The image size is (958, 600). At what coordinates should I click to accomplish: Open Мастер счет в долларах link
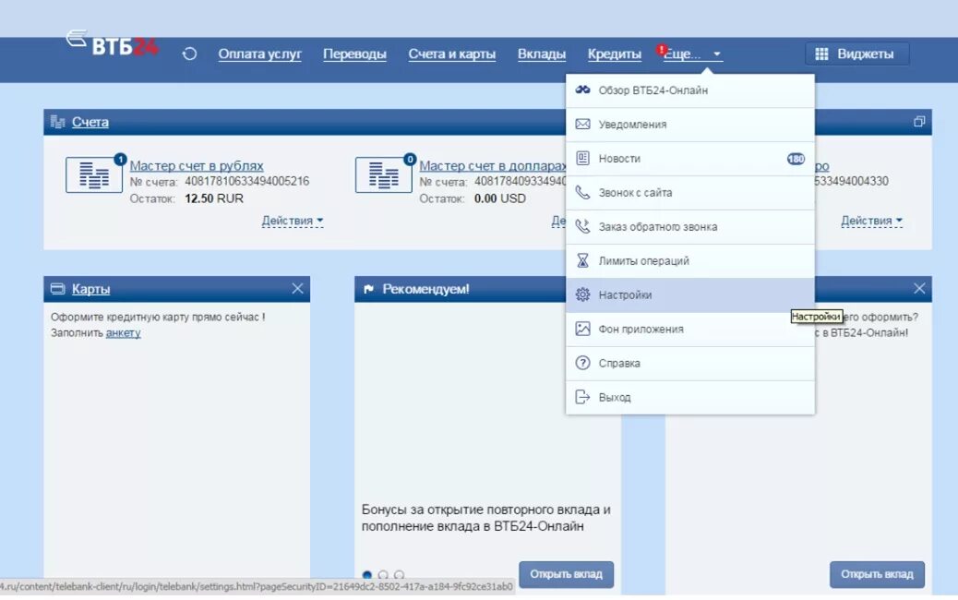(x=493, y=165)
